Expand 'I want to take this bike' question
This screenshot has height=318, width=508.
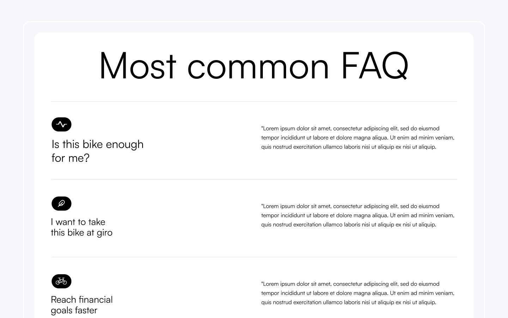tap(81, 227)
